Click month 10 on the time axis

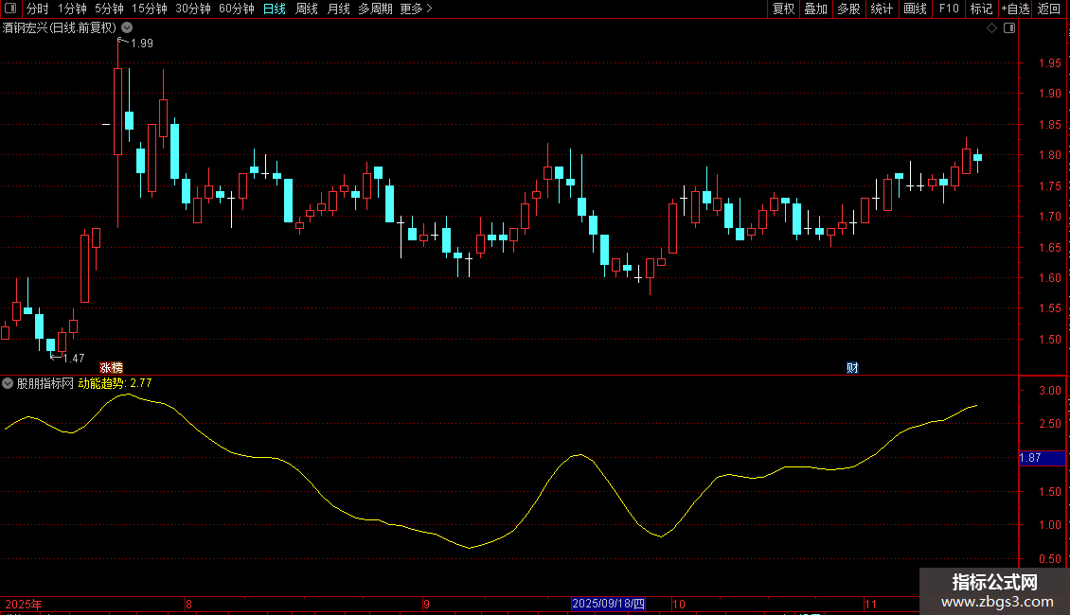pyautogui.click(x=678, y=604)
